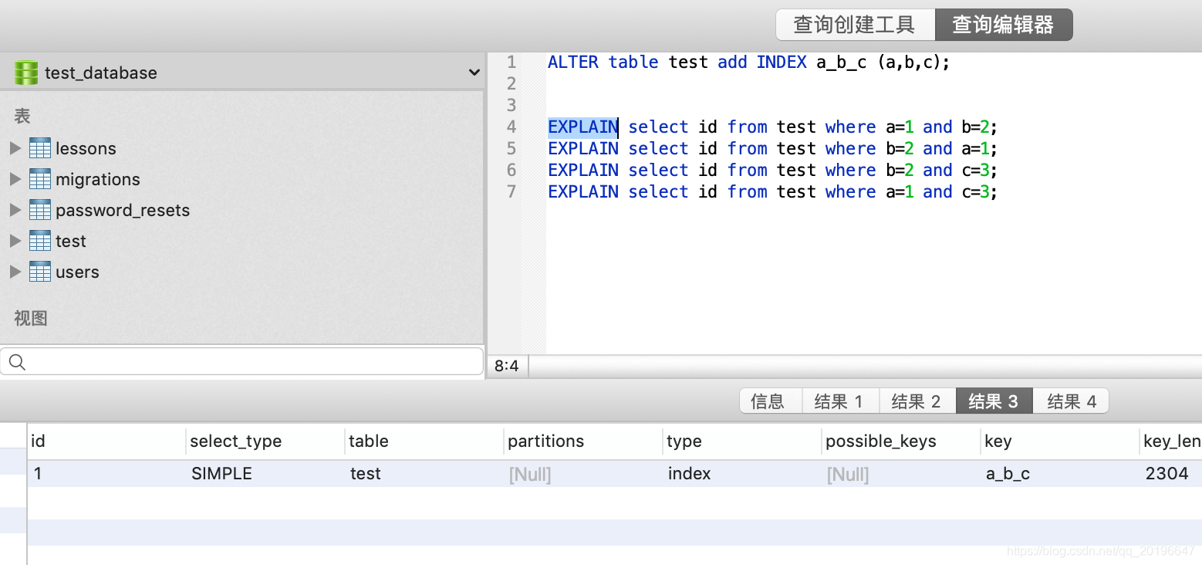Screen dimensions: 1202x565
Task: Click the test table icon
Action: [40, 241]
